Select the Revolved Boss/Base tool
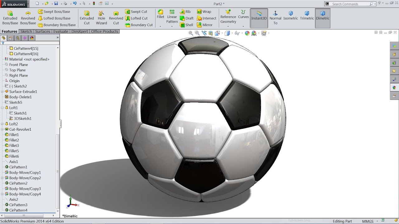The image size is (399, 224). (x=28, y=18)
